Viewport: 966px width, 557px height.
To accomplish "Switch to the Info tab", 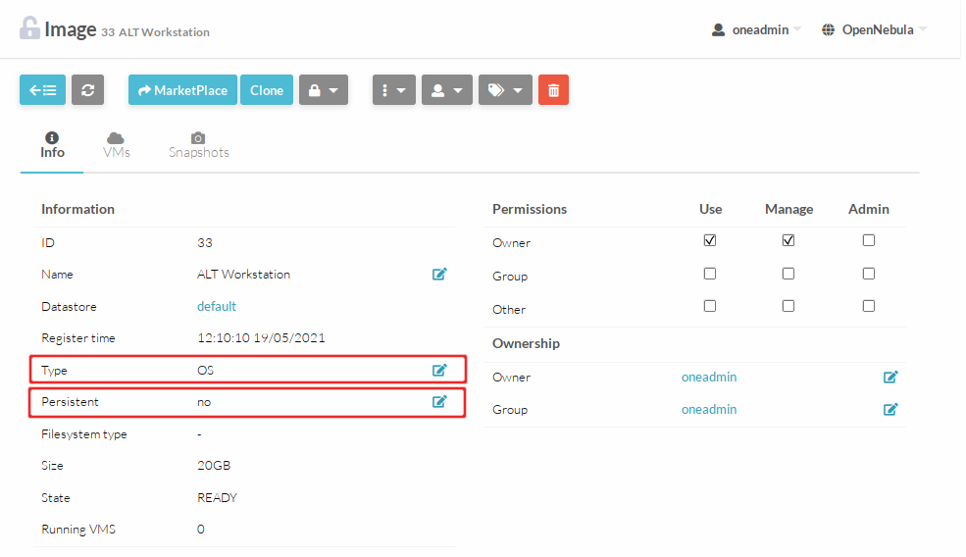I will (52, 145).
